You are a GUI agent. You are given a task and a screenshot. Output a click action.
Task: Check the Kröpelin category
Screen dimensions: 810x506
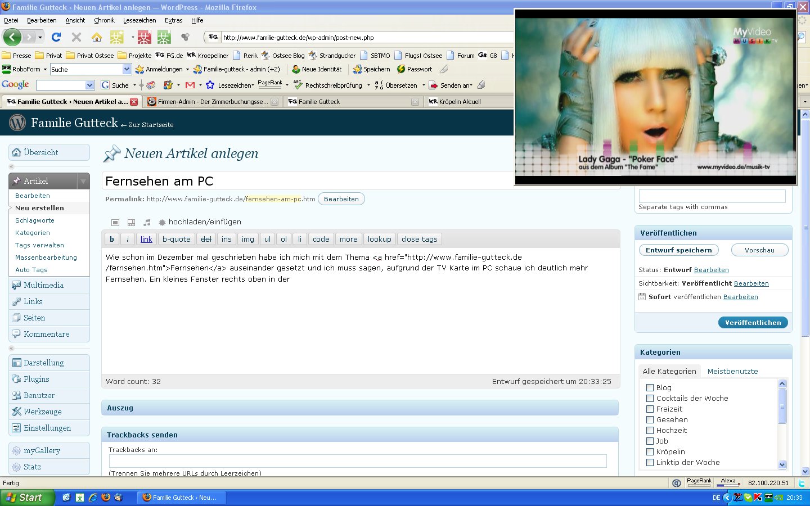(650, 451)
